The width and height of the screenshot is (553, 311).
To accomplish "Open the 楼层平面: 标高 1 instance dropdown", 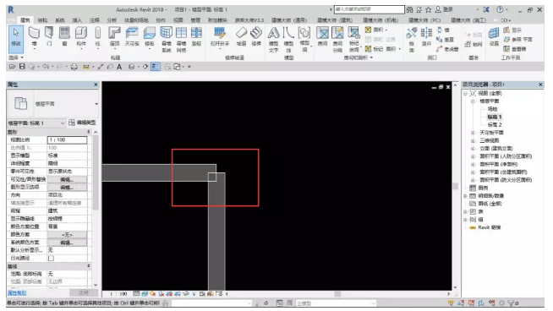I will pos(63,123).
